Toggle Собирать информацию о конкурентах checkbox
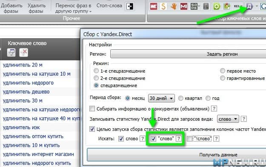 pyautogui.click(x=92, y=108)
